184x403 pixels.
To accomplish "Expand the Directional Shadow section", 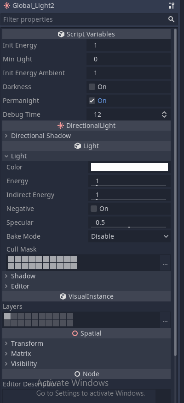I will click(86, 136).
